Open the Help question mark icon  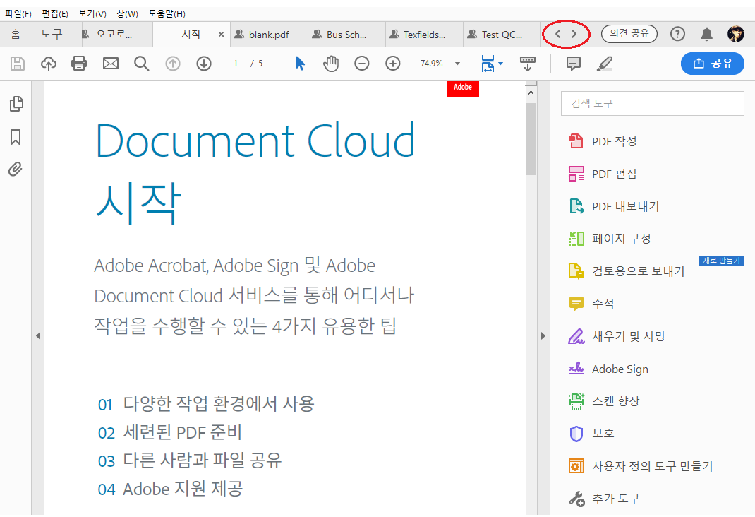pyautogui.click(x=677, y=34)
